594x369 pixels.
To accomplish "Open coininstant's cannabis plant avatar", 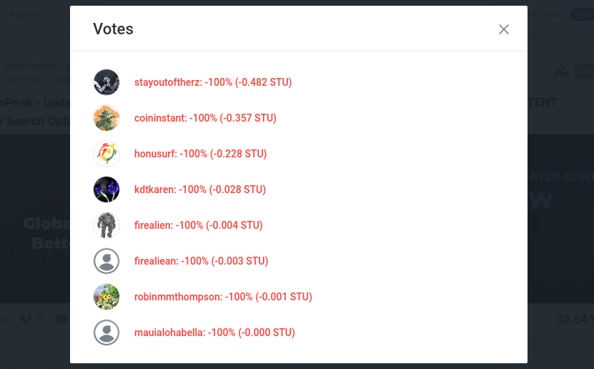I will 107,118.
